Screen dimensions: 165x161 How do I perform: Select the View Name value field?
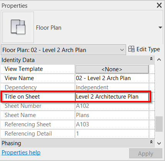pos(112,78)
